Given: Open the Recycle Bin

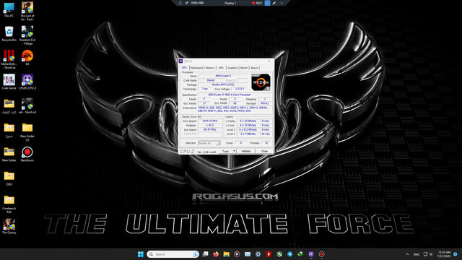Looking at the screenshot, I should point(9,34).
